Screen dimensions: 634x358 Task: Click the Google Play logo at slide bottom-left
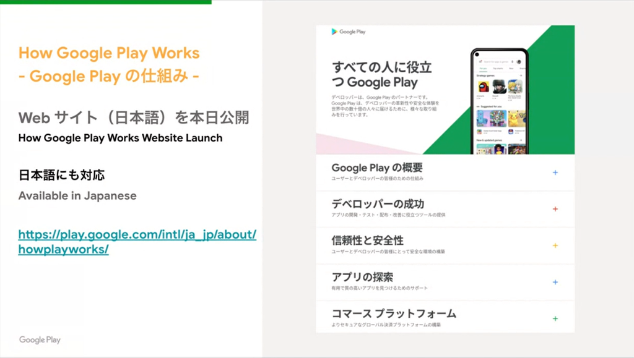pyautogui.click(x=40, y=339)
